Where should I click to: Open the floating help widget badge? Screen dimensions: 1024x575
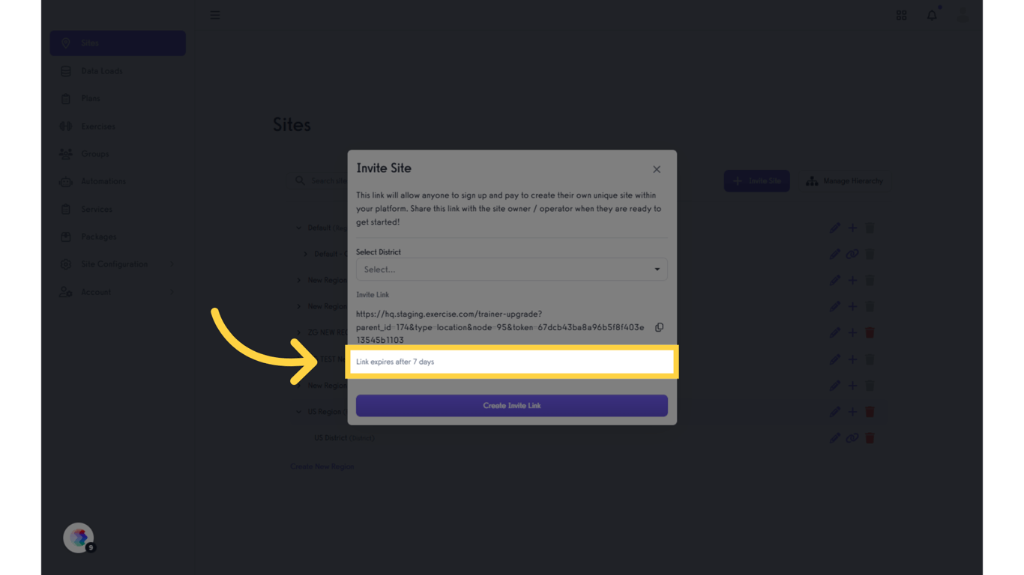pyautogui.click(x=79, y=538)
